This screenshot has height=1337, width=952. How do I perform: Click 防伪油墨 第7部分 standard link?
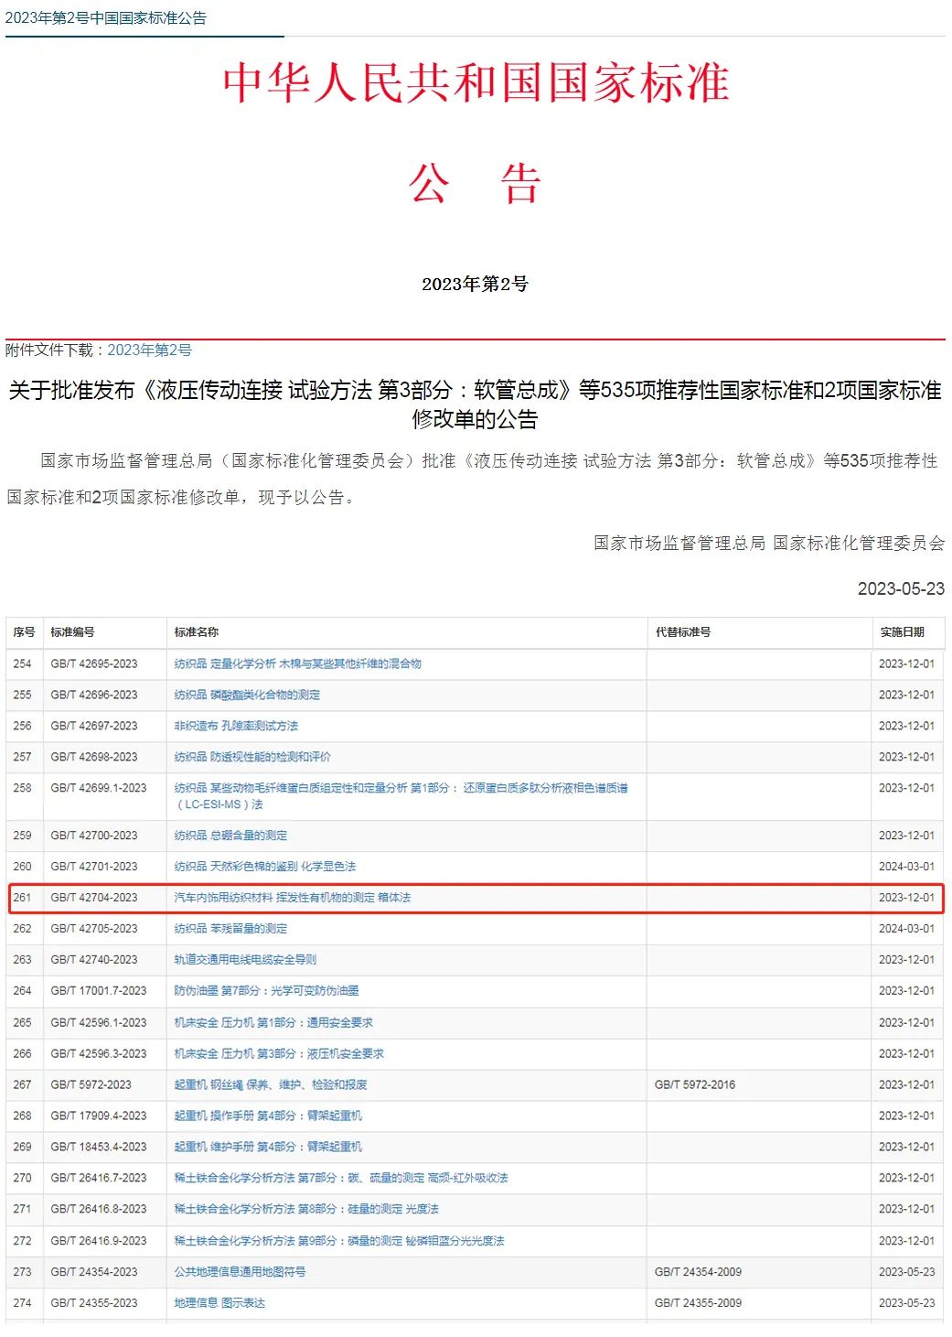point(266,991)
